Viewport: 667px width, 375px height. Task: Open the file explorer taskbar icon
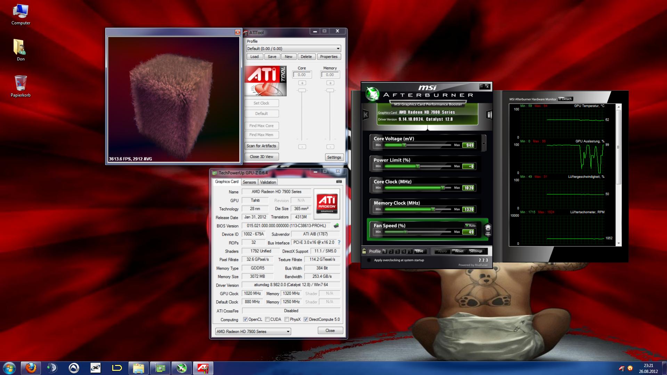(x=138, y=368)
